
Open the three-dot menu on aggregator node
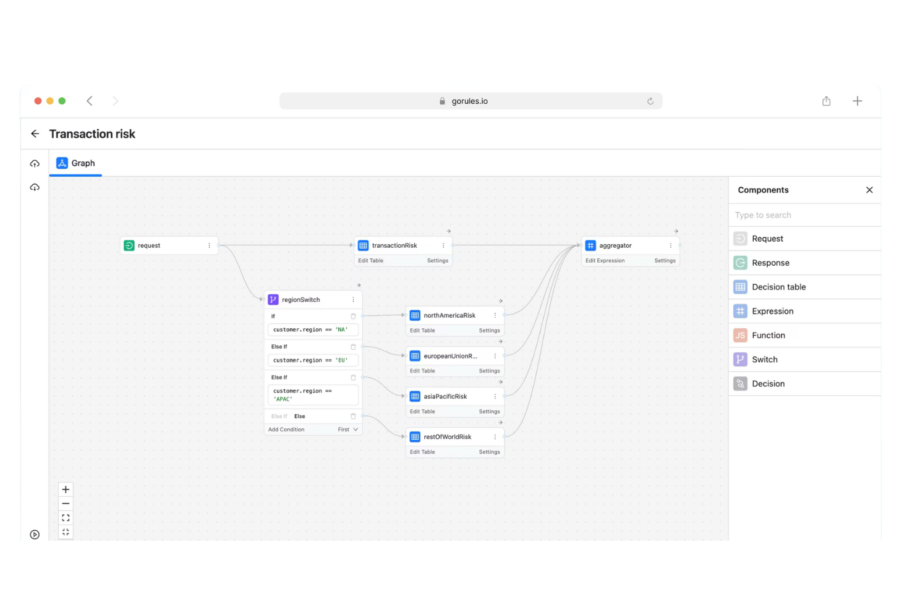tap(670, 245)
